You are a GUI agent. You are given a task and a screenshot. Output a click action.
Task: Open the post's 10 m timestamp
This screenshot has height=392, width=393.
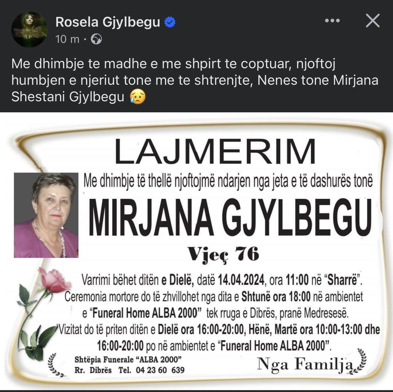click(x=67, y=39)
